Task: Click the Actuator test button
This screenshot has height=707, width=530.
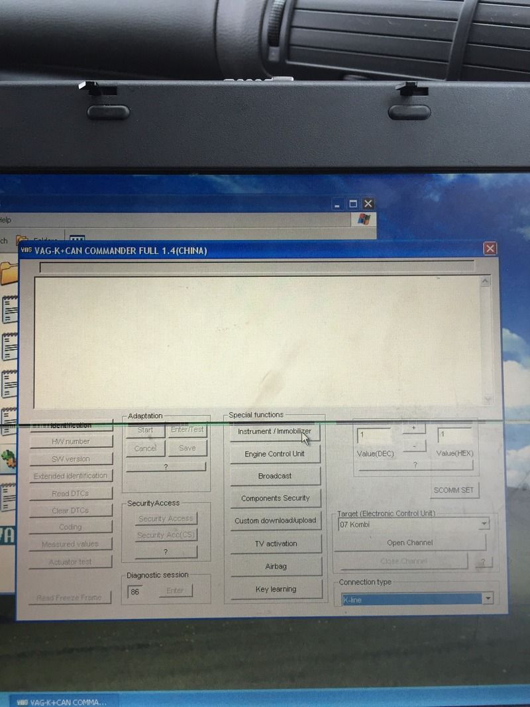Action: click(71, 562)
